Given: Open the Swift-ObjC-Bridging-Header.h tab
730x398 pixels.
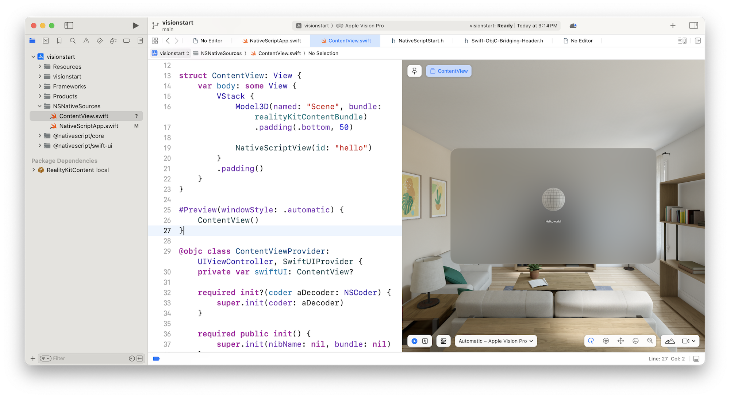Looking at the screenshot, I should [504, 40].
